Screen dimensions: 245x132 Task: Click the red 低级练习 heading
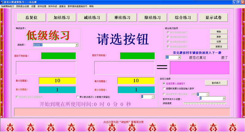tap(48, 35)
